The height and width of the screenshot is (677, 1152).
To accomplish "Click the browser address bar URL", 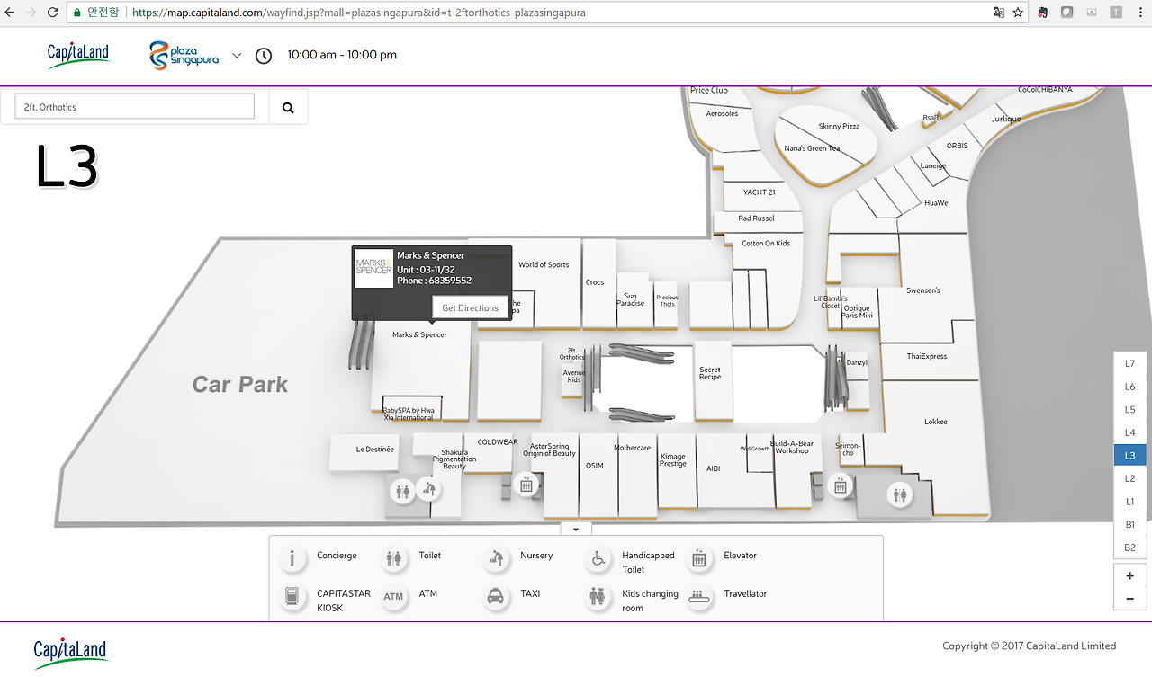I will (359, 13).
